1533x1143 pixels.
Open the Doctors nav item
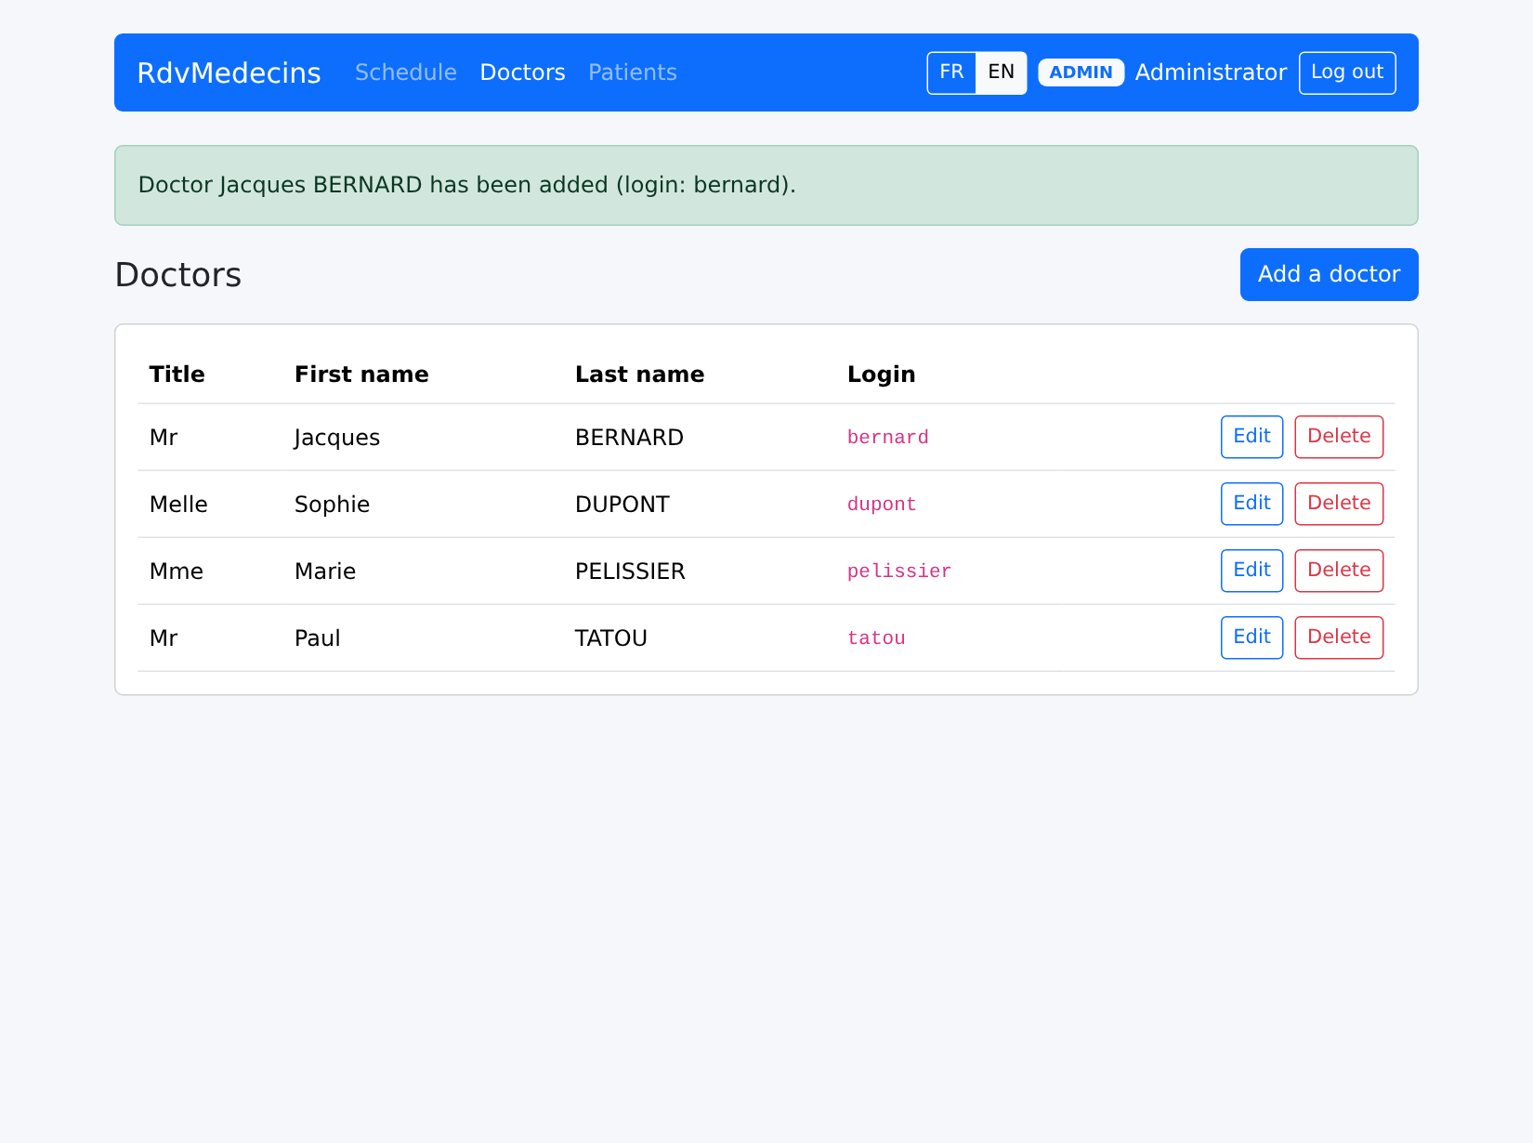click(x=522, y=72)
